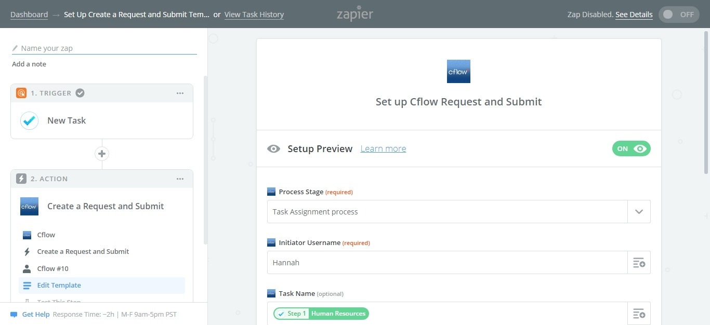Viewport: 710px width, 325px height.
Task: Click the Set up Cflow Request and Submit heading
Action: click(459, 102)
